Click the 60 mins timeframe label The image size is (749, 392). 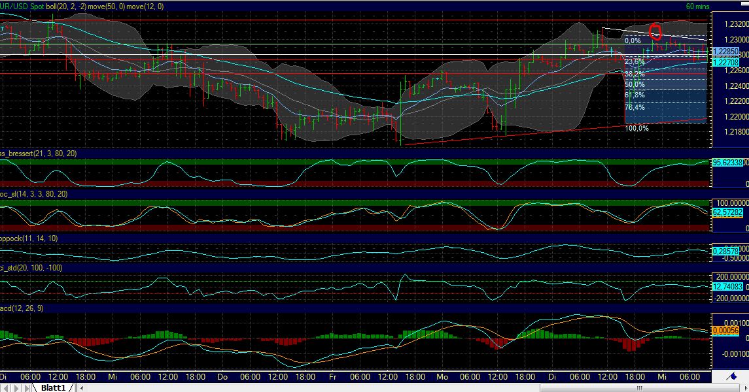[x=697, y=6]
